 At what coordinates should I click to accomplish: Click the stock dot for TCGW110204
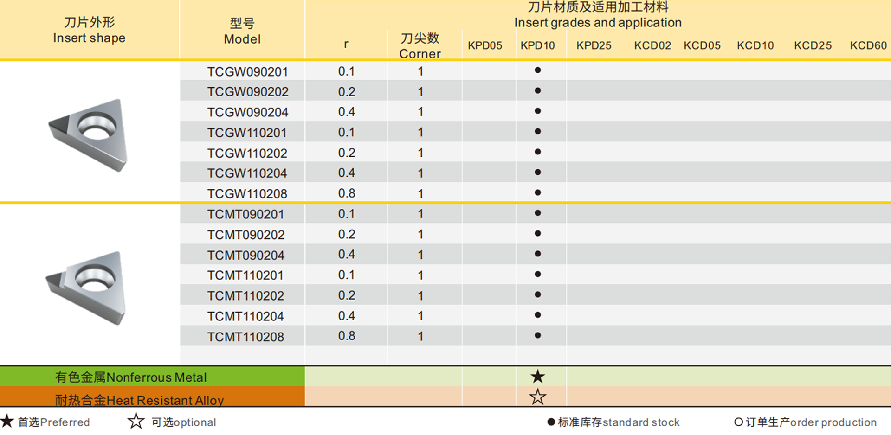point(537,172)
